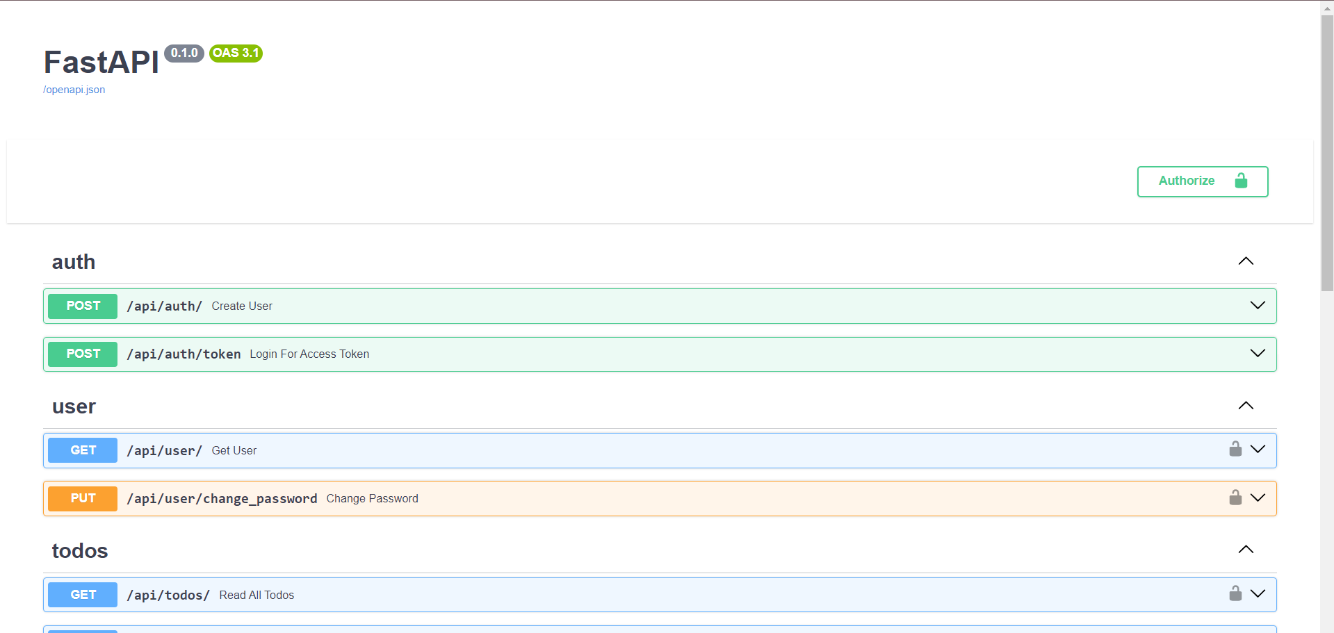Collapse the todos section
The height and width of the screenshot is (633, 1334).
tap(1245, 549)
